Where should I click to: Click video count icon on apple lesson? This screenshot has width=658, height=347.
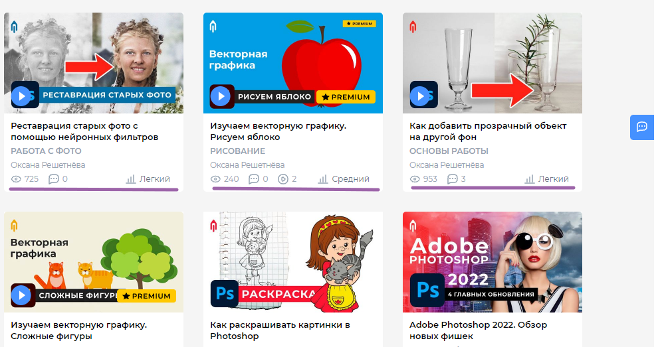click(x=283, y=179)
